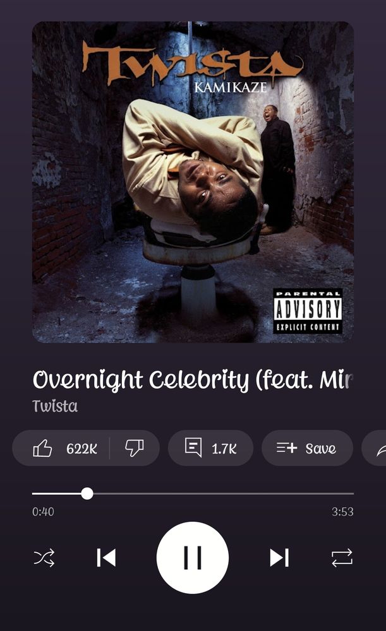Screen dimensions: 386x631
Task: Open the Twista artist link
Action: 55,406
